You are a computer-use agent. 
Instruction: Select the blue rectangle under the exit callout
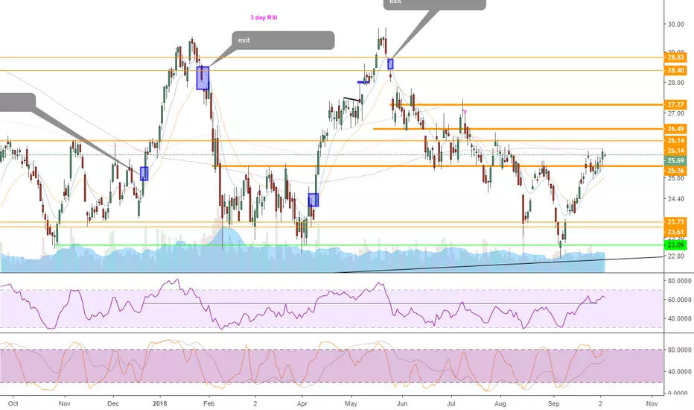[x=203, y=78]
